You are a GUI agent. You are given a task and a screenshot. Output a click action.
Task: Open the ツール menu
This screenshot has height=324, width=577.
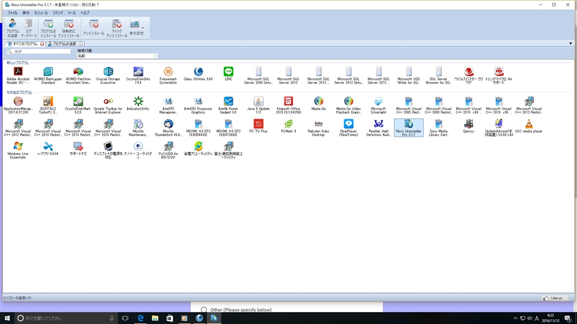click(72, 13)
